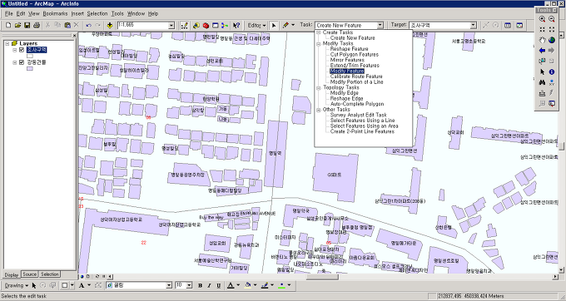Create a new map document
566x301 pixels.
[8, 25]
